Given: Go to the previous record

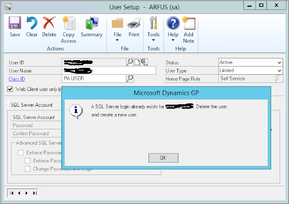Looking at the screenshot, I should (x=19, y=193).
